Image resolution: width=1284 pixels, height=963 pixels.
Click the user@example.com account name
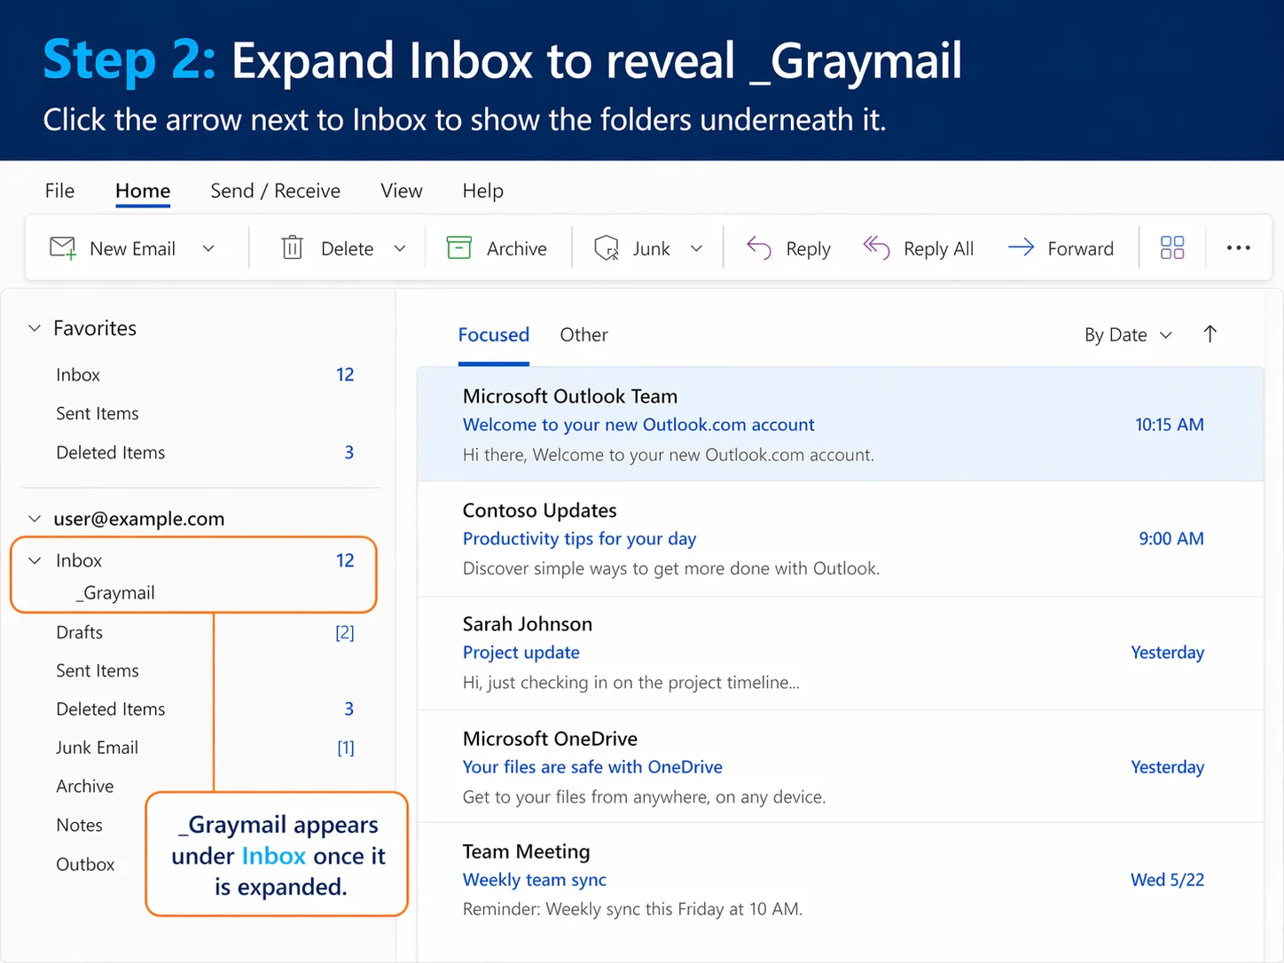coord(139,519)
